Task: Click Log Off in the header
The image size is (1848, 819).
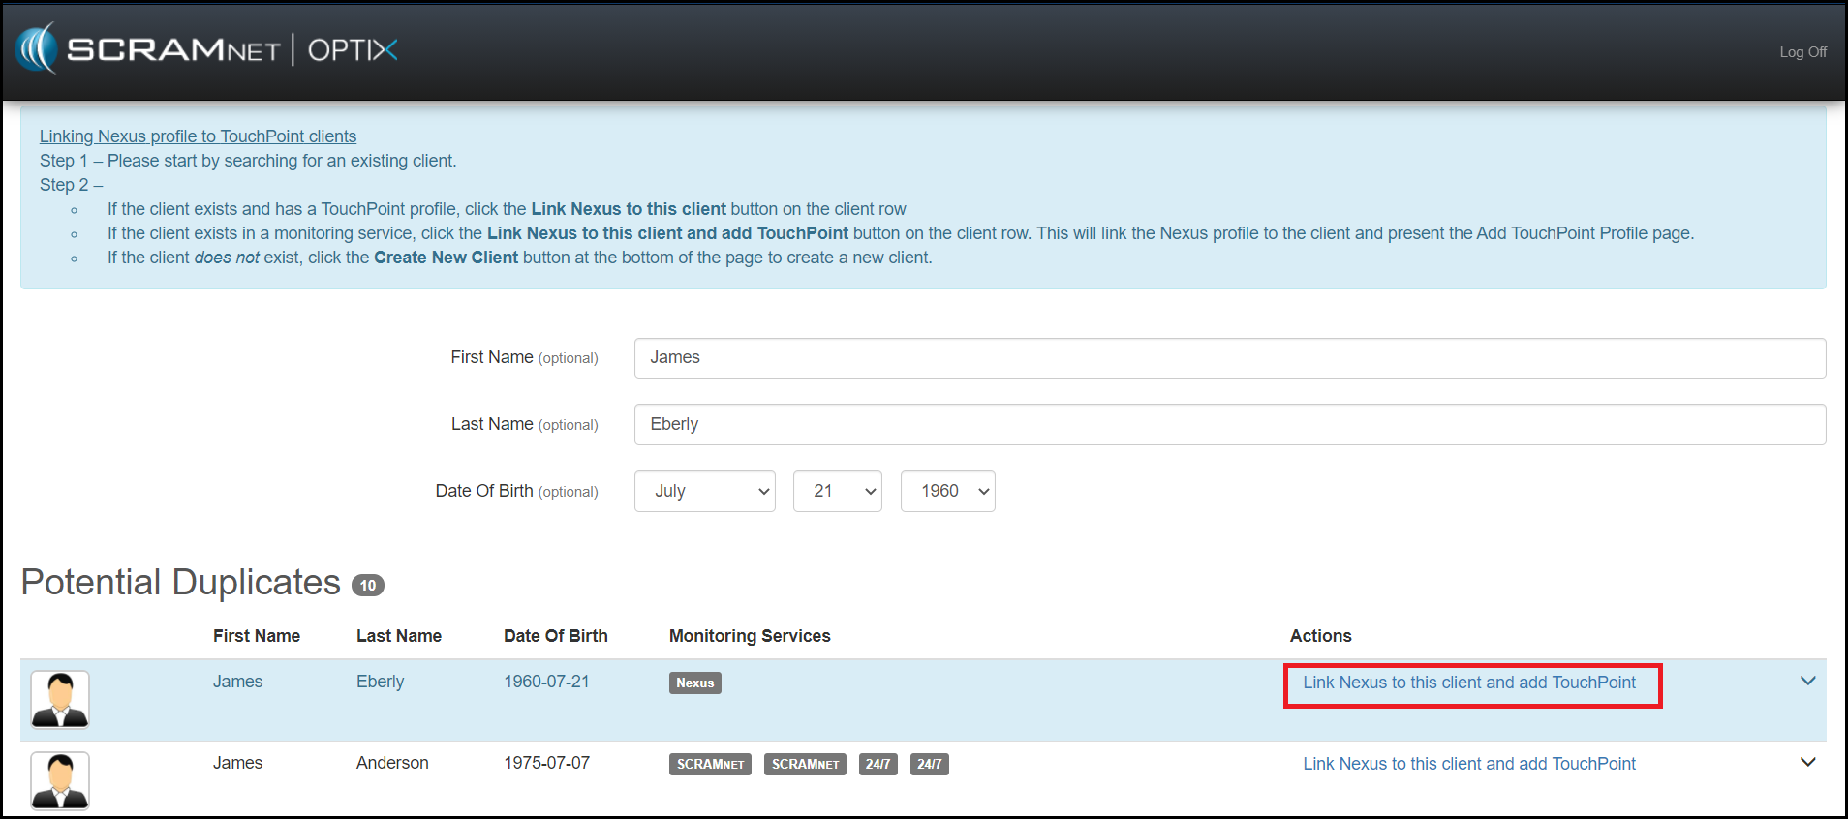Action: pyautogui.click(x=1802, y=52)
